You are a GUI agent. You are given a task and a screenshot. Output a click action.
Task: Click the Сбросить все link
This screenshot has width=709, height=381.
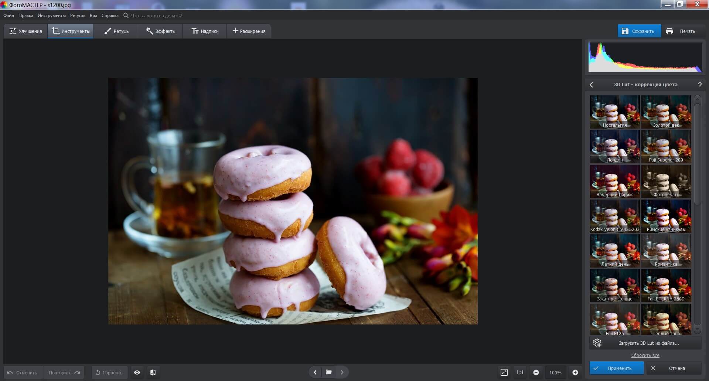point(645,355)
